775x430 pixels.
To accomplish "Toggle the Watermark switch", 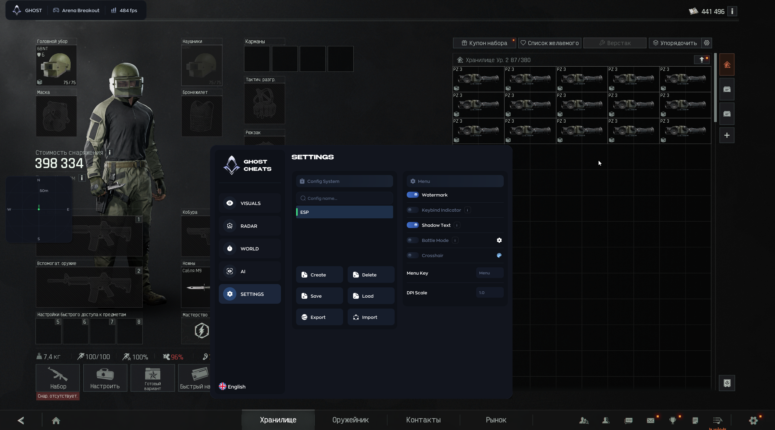I will pos(413,195).
